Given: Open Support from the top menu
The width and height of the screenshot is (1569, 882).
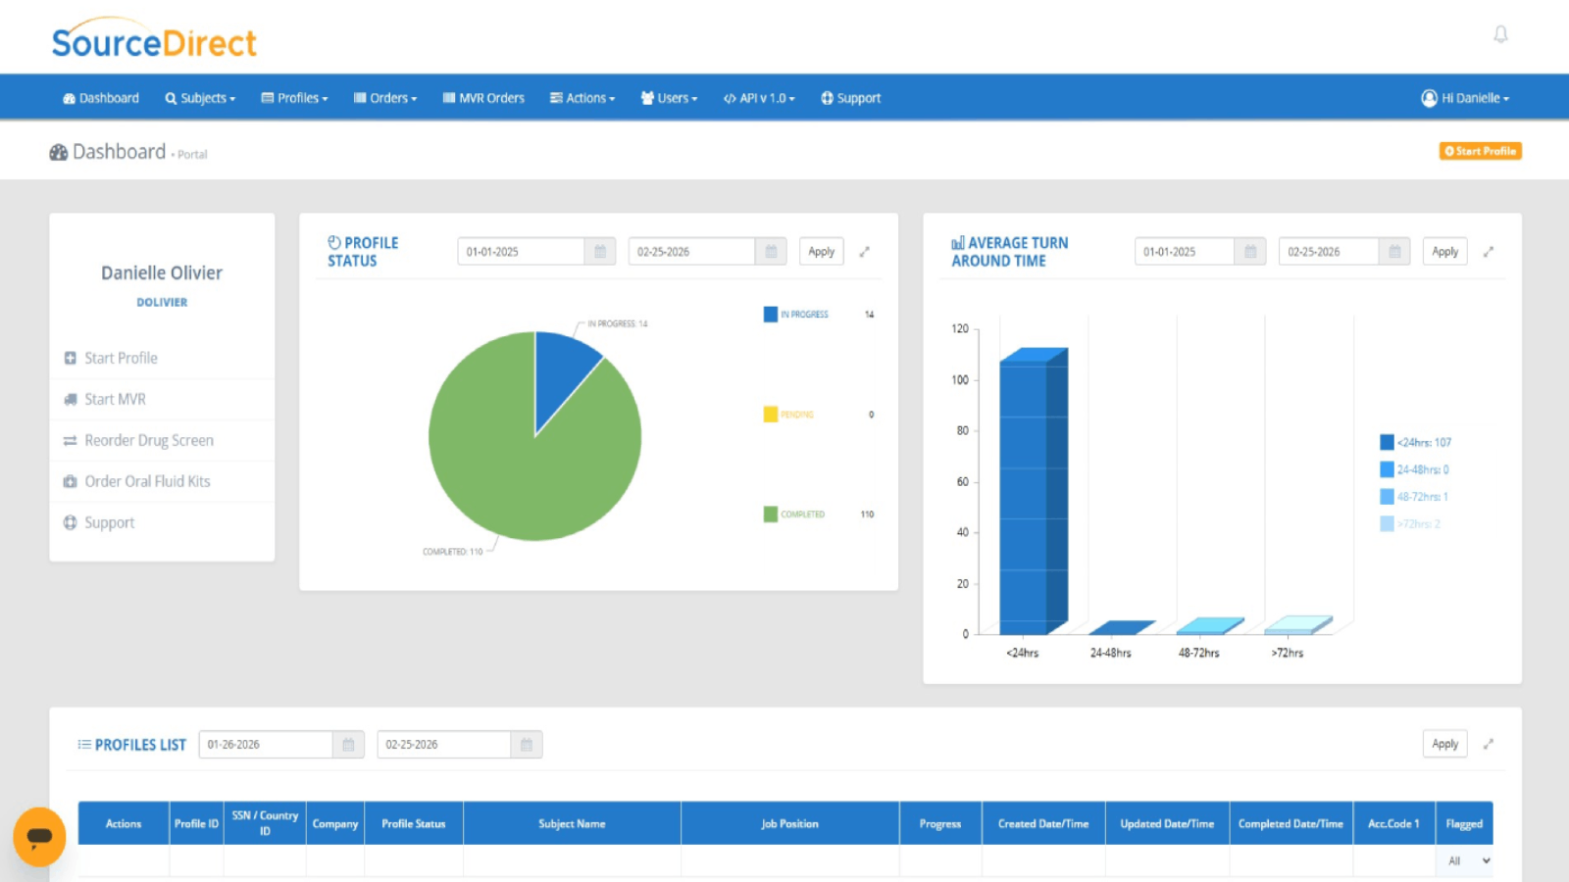Looking at the screenshot, I should [850, 97].
